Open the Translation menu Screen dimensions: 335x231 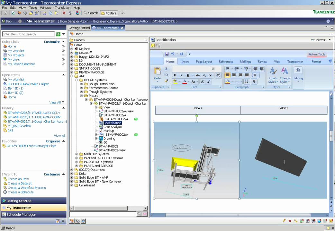[63, 8]
